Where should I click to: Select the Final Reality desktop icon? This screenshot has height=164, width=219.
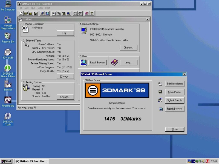click(8, 102)
